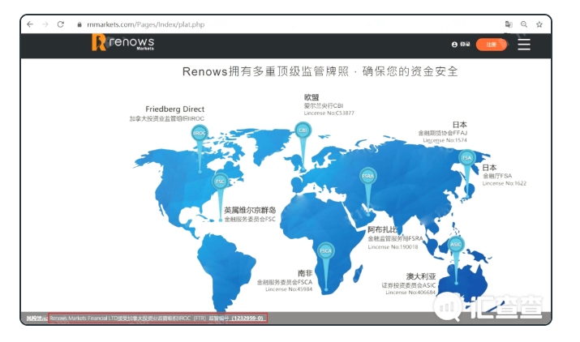Click the 金融服务委员会FSC text
This screenshot has height=342, width=580.
click(x=250, y=220)
